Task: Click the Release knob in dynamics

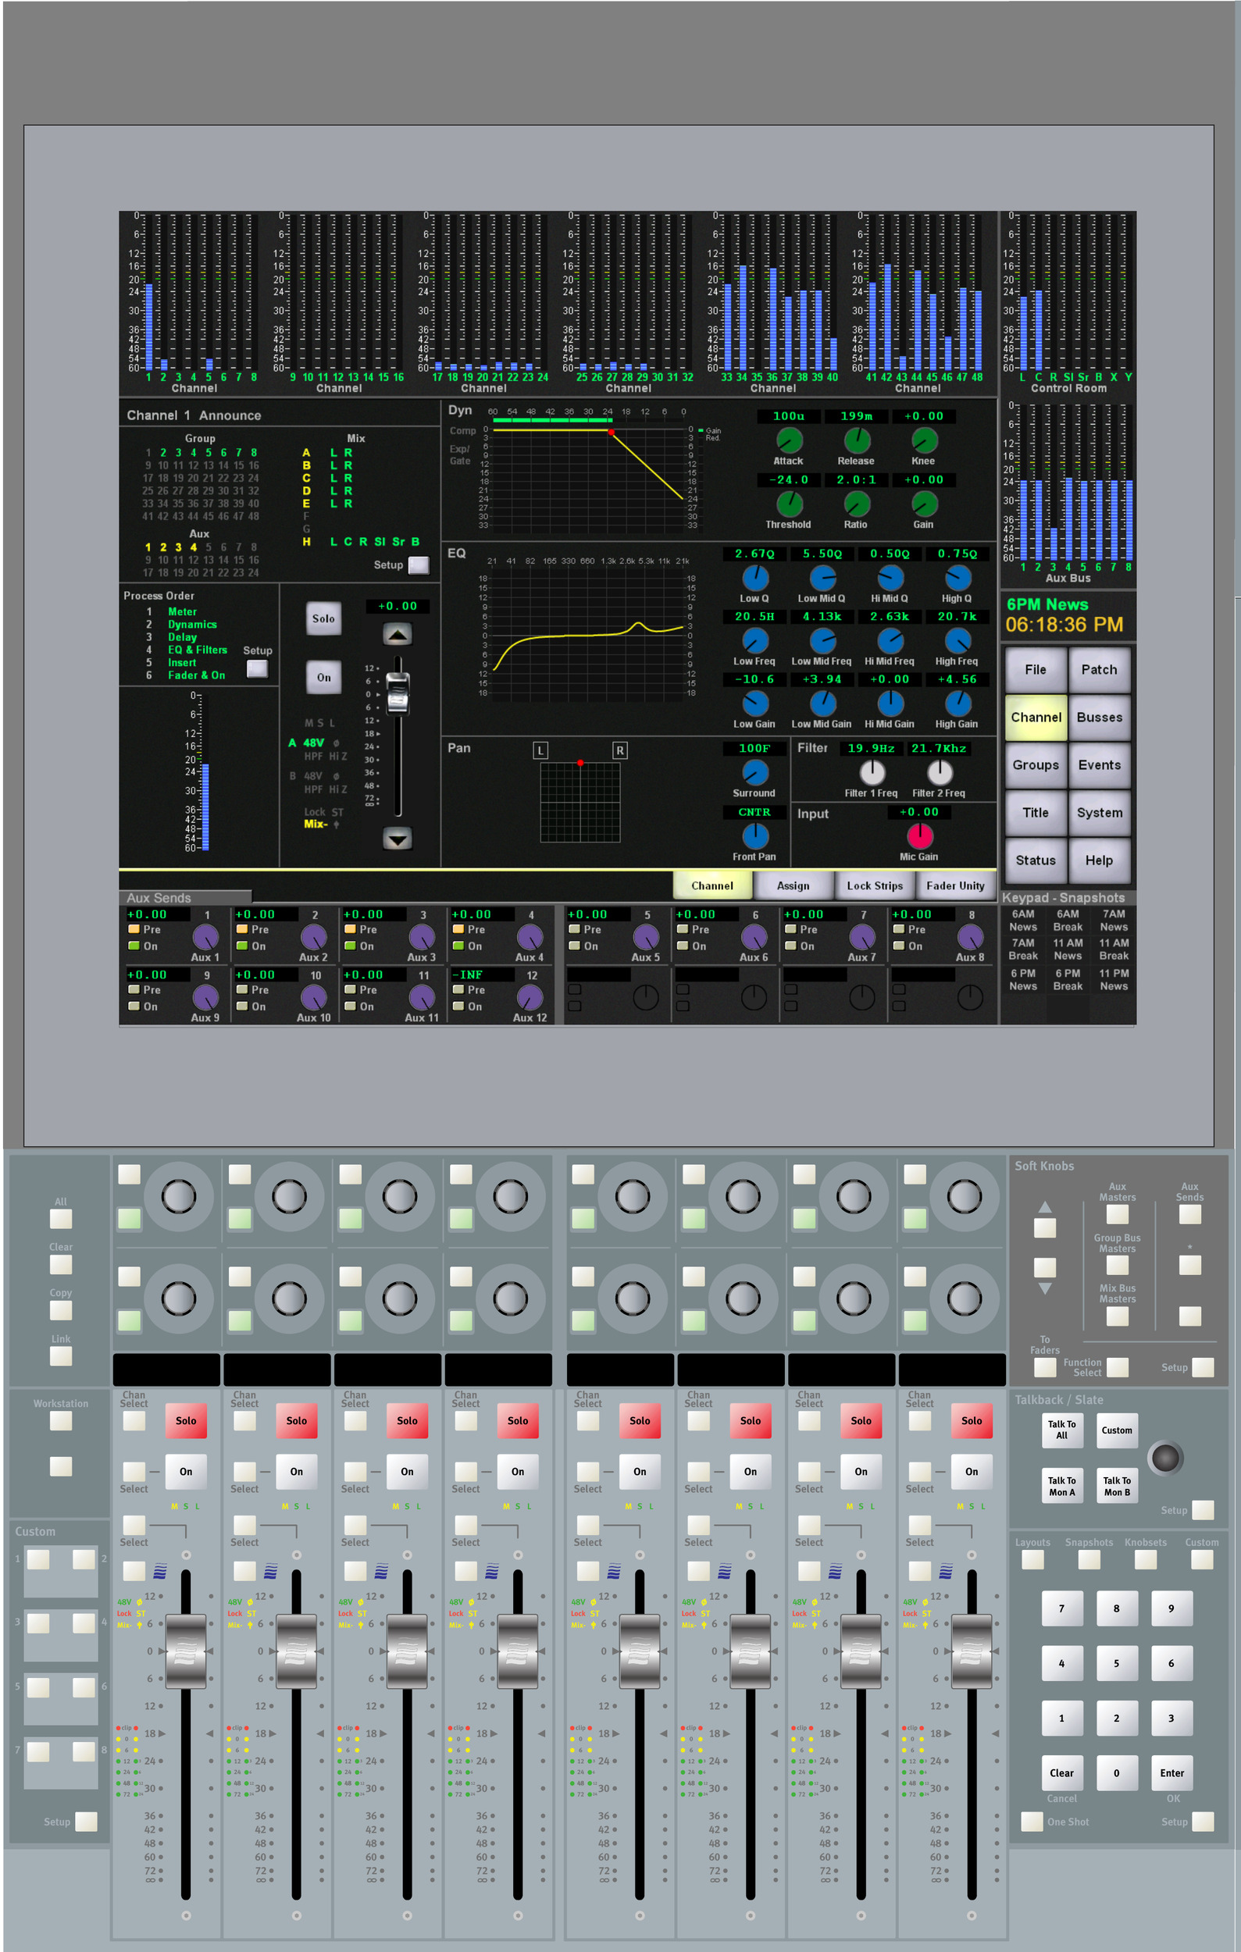Action: (856, 440)
